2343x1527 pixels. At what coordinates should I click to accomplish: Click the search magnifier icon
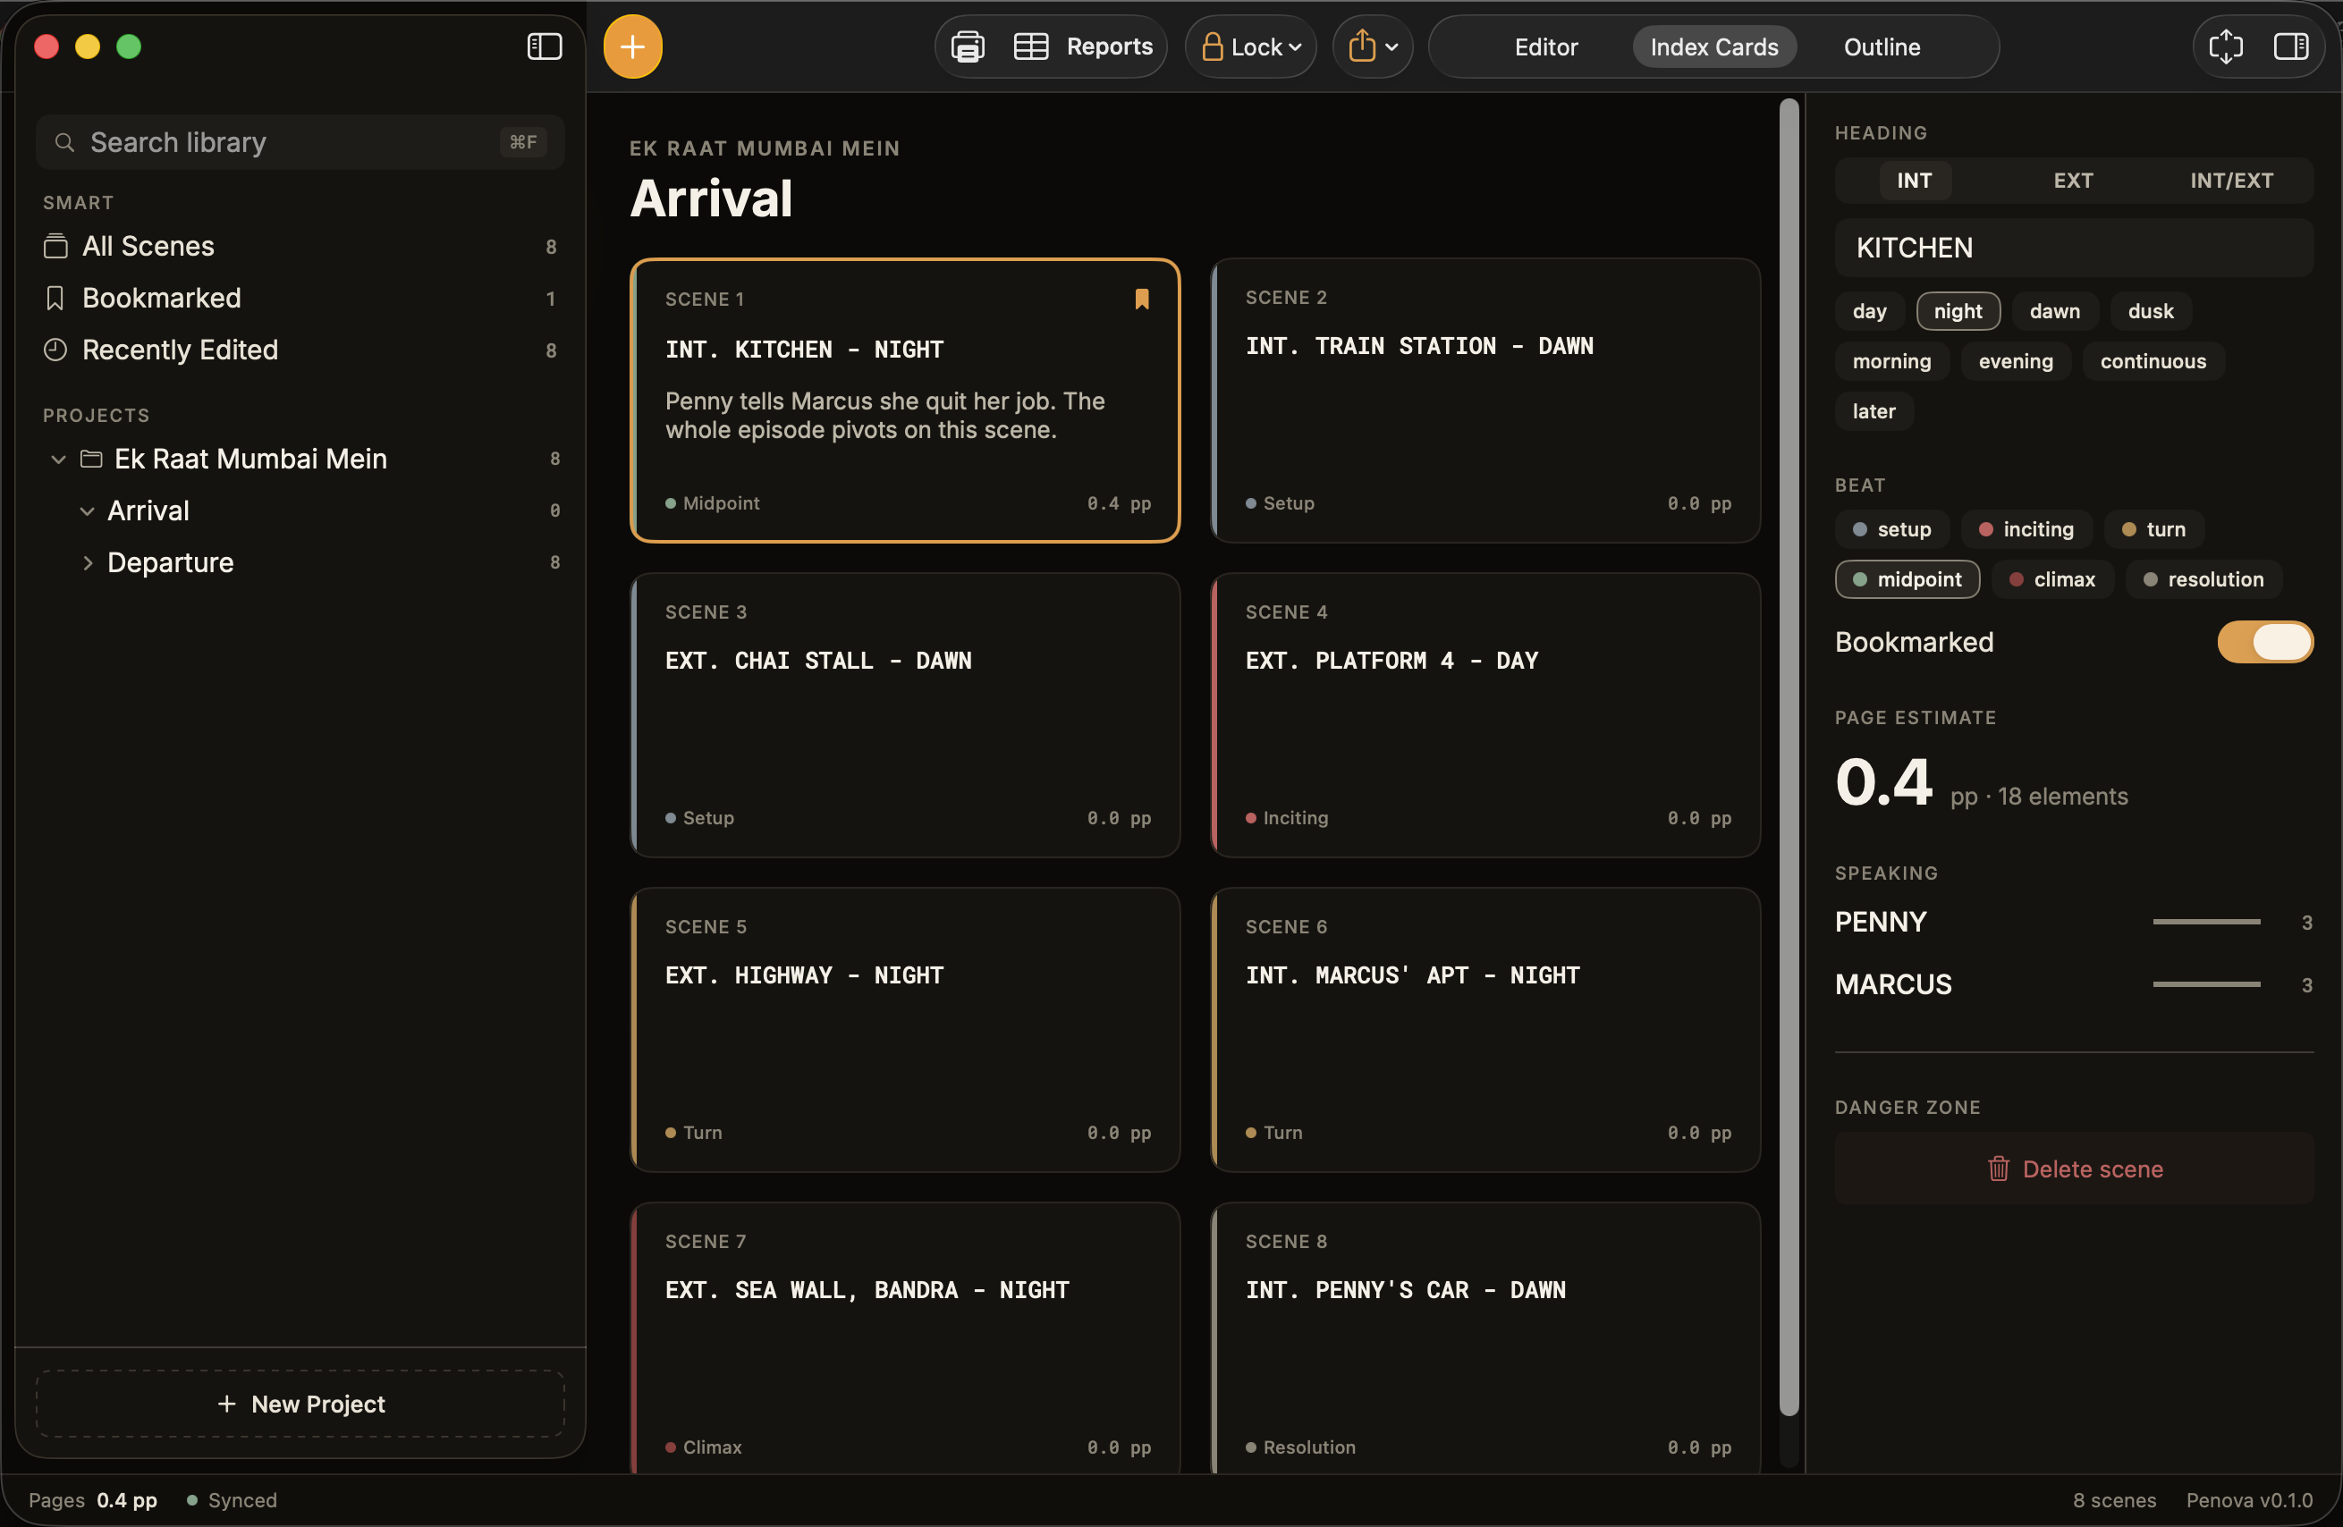tap(64, 143)
